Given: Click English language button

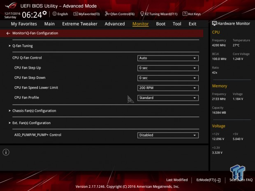Looking at the screenshot, I should click(63, 14).
